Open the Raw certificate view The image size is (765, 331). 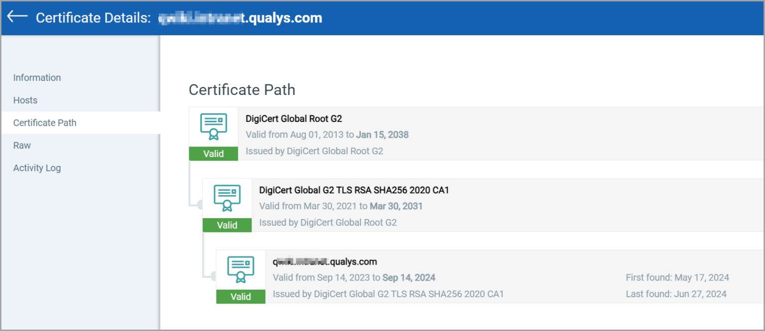click(22, 145)
